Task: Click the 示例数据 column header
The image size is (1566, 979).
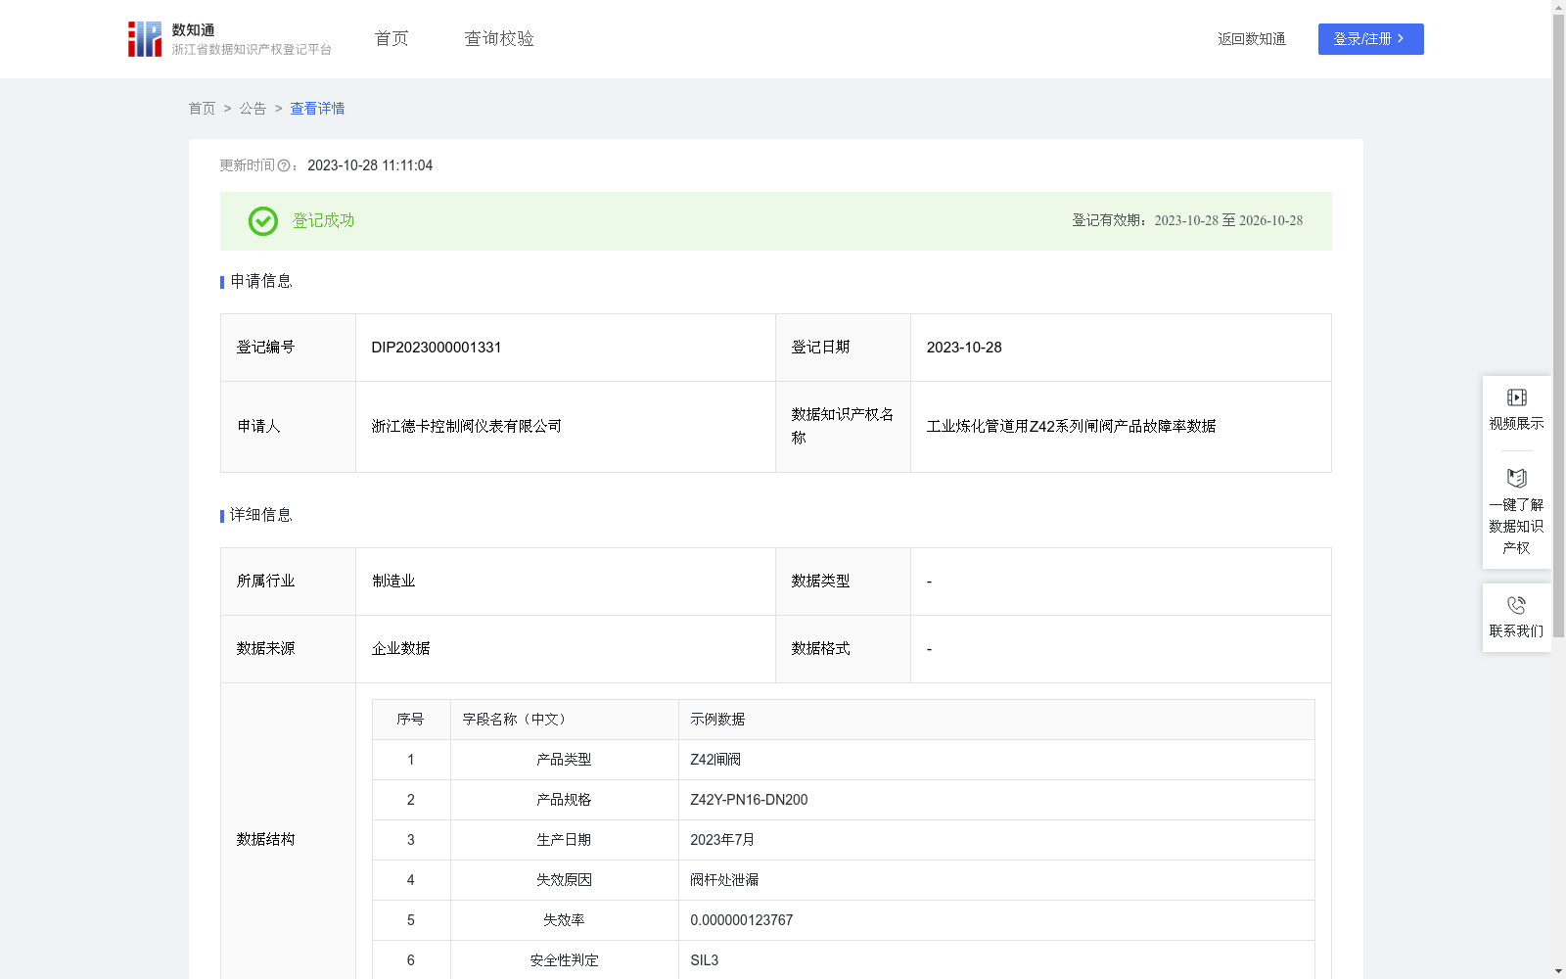Action: coord(996,720)
